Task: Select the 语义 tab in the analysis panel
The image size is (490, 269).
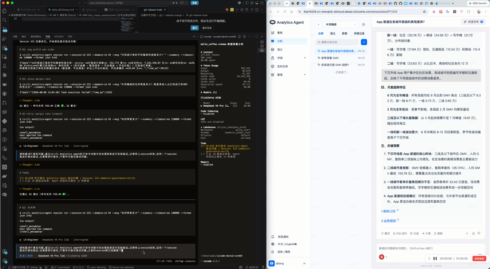Action: [333, 34]
